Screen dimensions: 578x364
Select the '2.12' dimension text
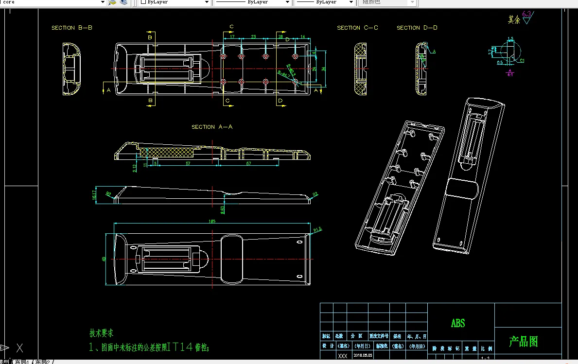135,168
